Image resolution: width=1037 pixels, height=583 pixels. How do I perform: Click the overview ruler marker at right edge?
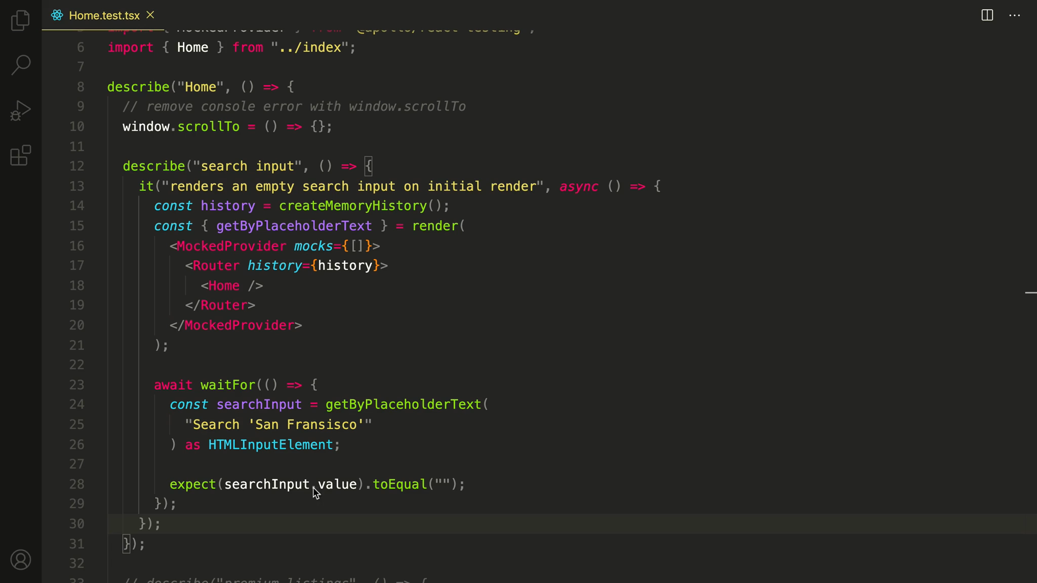(x=1030, y=293)
